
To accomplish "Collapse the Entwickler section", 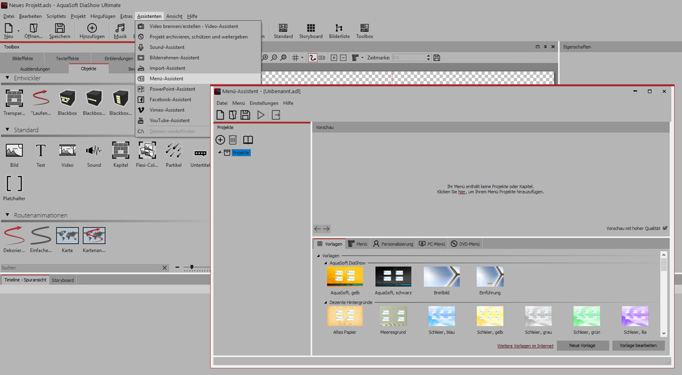I will click(7, 78).
